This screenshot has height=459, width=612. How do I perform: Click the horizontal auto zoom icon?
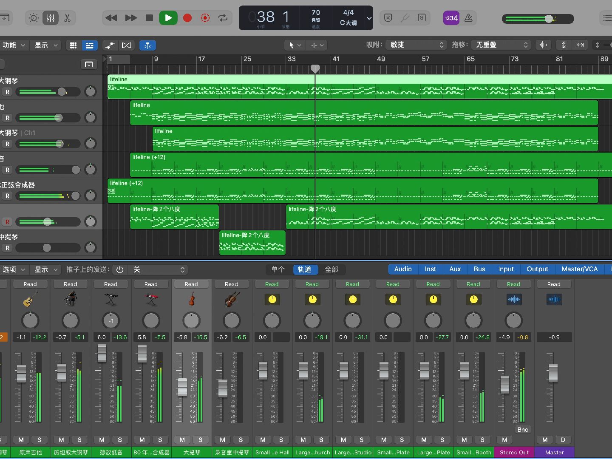click(580, 45)
